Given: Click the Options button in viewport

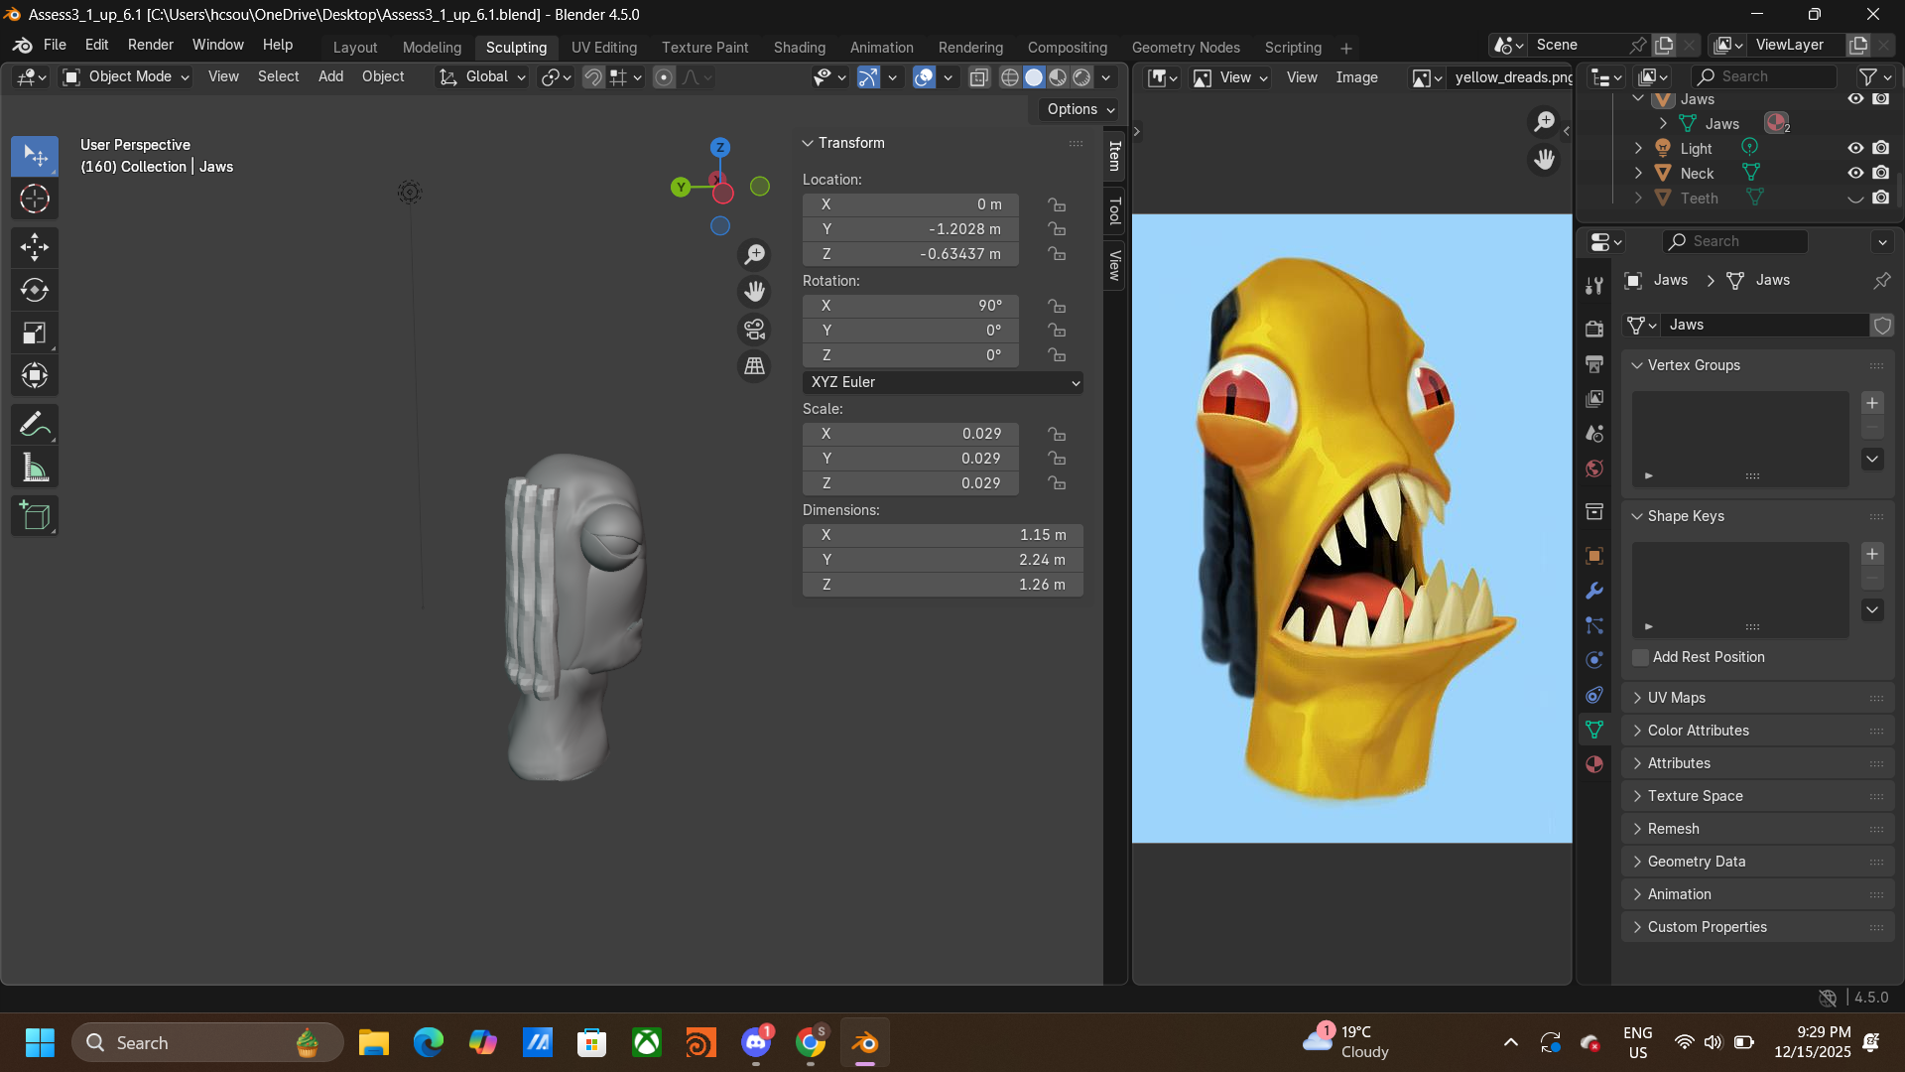Looking at the screenshot, I should click(x=1080, y=109).
